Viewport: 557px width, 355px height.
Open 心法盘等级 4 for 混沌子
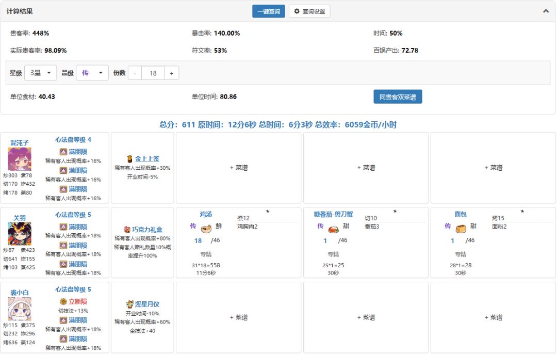(73, 140)
